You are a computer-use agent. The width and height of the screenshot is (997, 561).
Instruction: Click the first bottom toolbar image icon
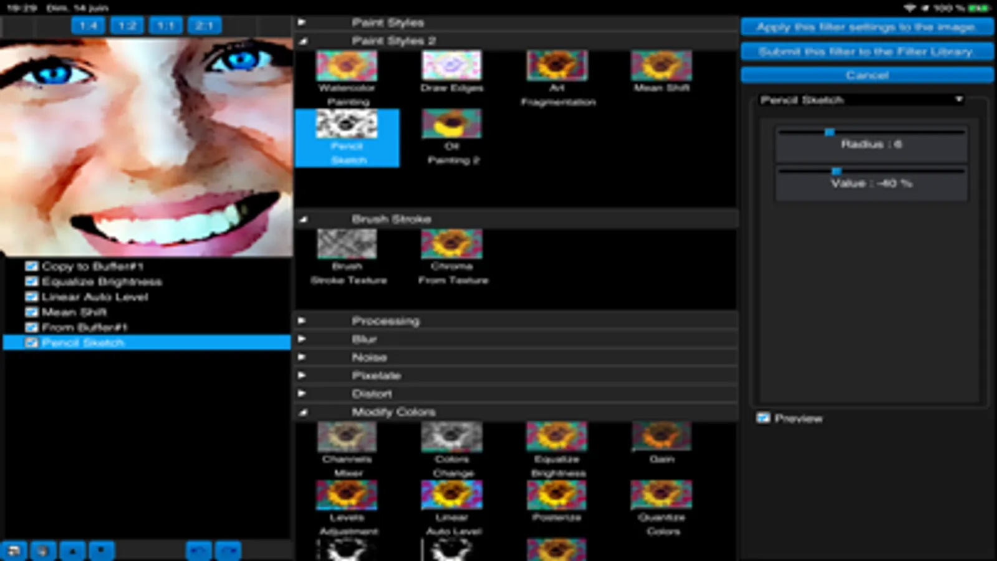[14, 551]
